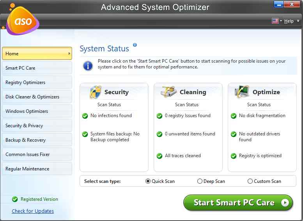Click the Optimize monitor icon
The width and height of the screenshot is (303, 221).
tap(241, 91)
